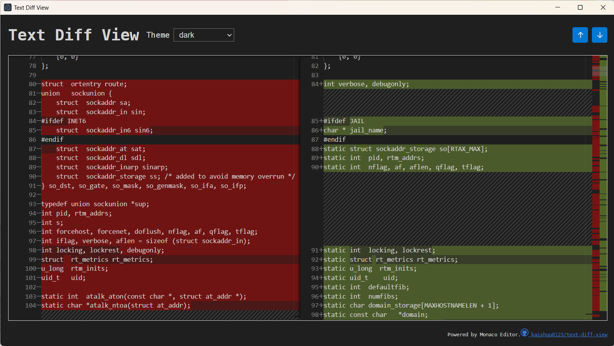The image size is (614, 346).
Task: Open the Theme dropdown showing dark
Action: click(x=204, y=35)
